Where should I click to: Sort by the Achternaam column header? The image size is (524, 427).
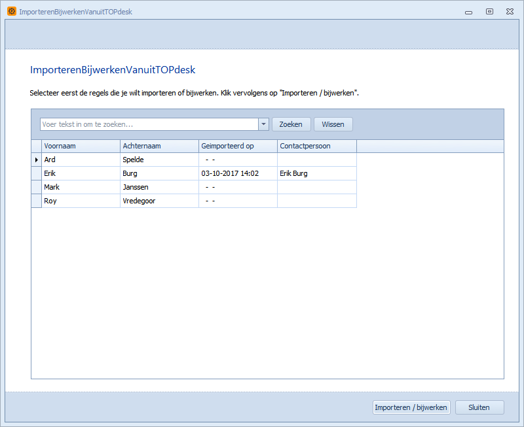click(159, 146)
